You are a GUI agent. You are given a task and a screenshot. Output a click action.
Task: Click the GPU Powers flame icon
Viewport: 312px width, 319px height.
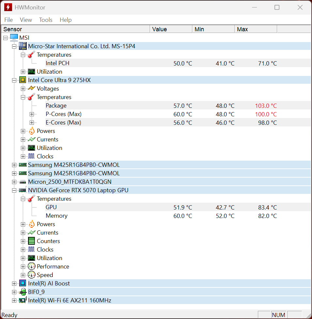click(x=32, y=224)
